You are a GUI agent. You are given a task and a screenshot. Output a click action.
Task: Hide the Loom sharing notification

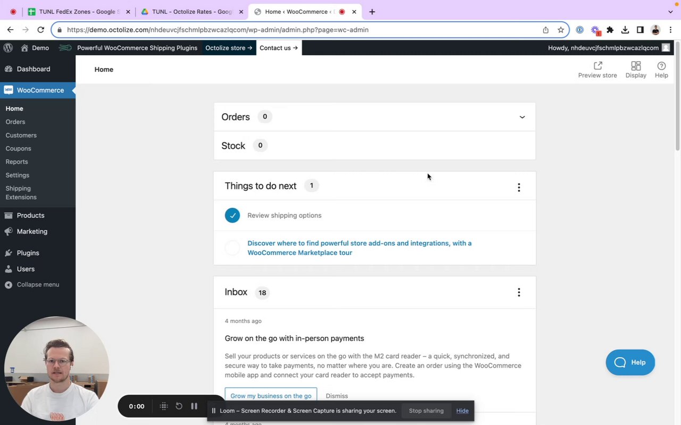pyautogui.click(x=462, y=411)
